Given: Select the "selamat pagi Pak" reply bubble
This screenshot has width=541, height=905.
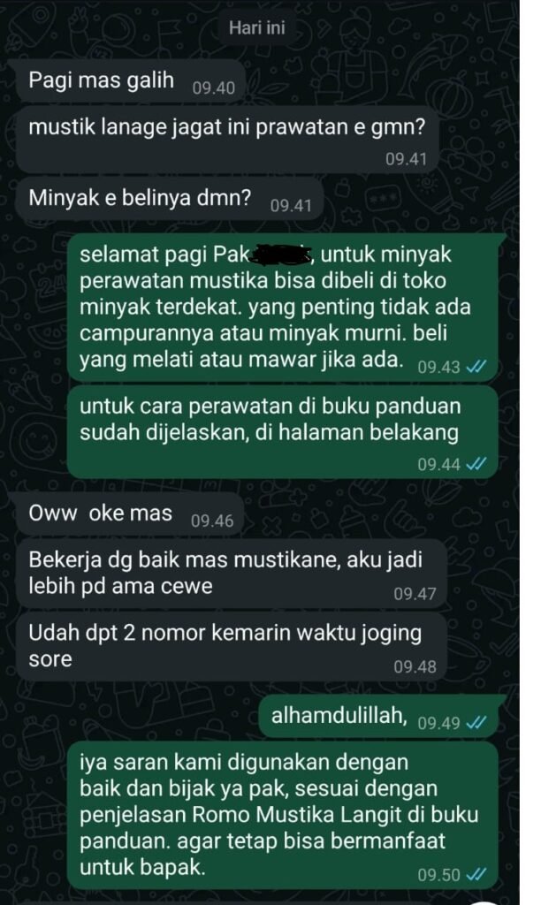Looking at the screenshot, I should coord(282,308).
